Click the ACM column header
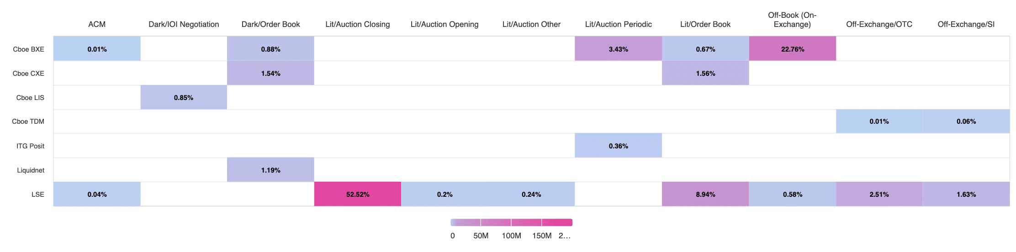 97,24
